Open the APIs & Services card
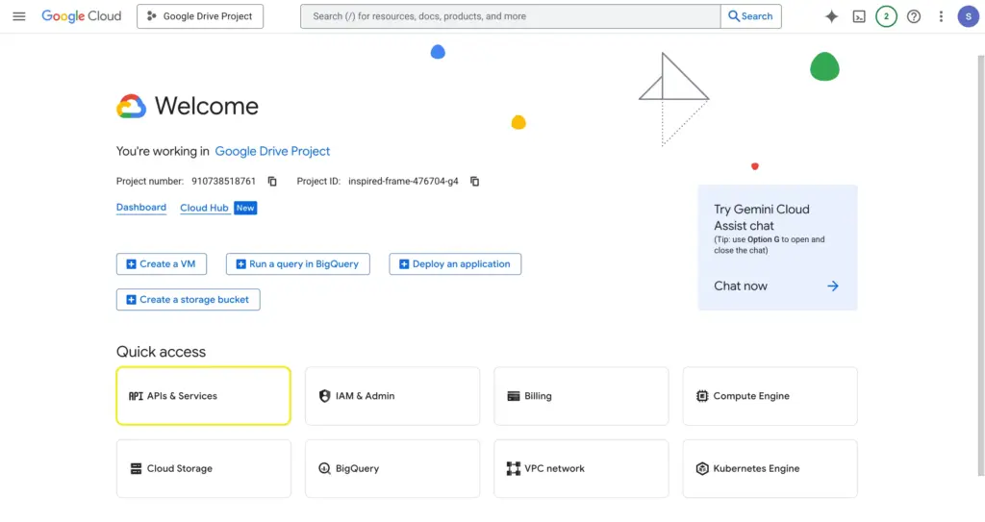 204,396
